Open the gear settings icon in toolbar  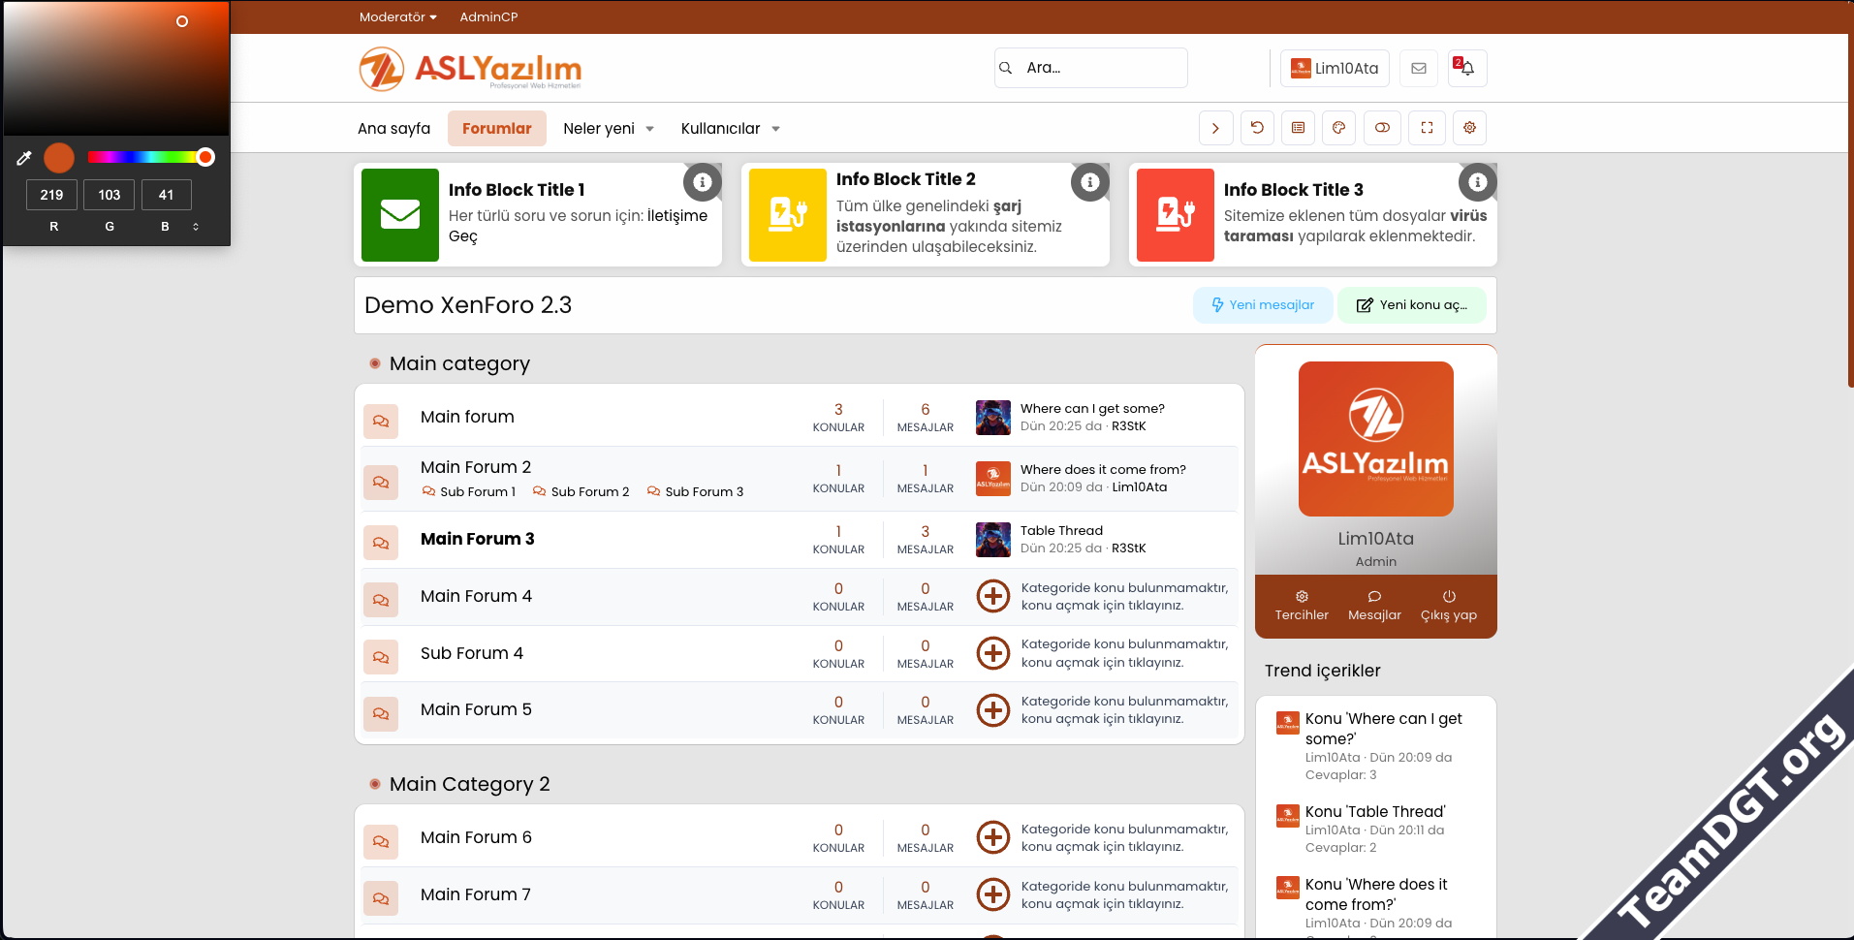1469,128
